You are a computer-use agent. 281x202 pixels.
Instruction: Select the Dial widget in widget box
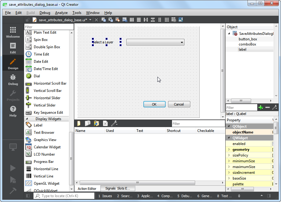tap(37, 76)
